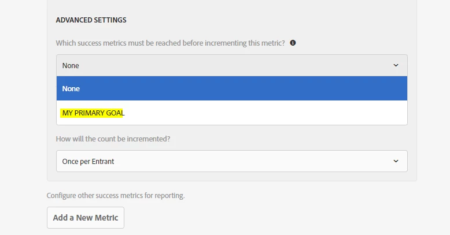Click the 'None' text in the closed dropdown header

pyautogui.click(x=71, y=66)
